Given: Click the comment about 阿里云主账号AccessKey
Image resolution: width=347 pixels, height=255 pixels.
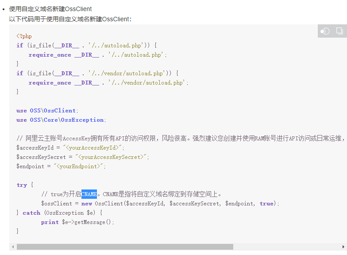Looking at the screenshot, I should pyautogui.click(x=181, y=138).
